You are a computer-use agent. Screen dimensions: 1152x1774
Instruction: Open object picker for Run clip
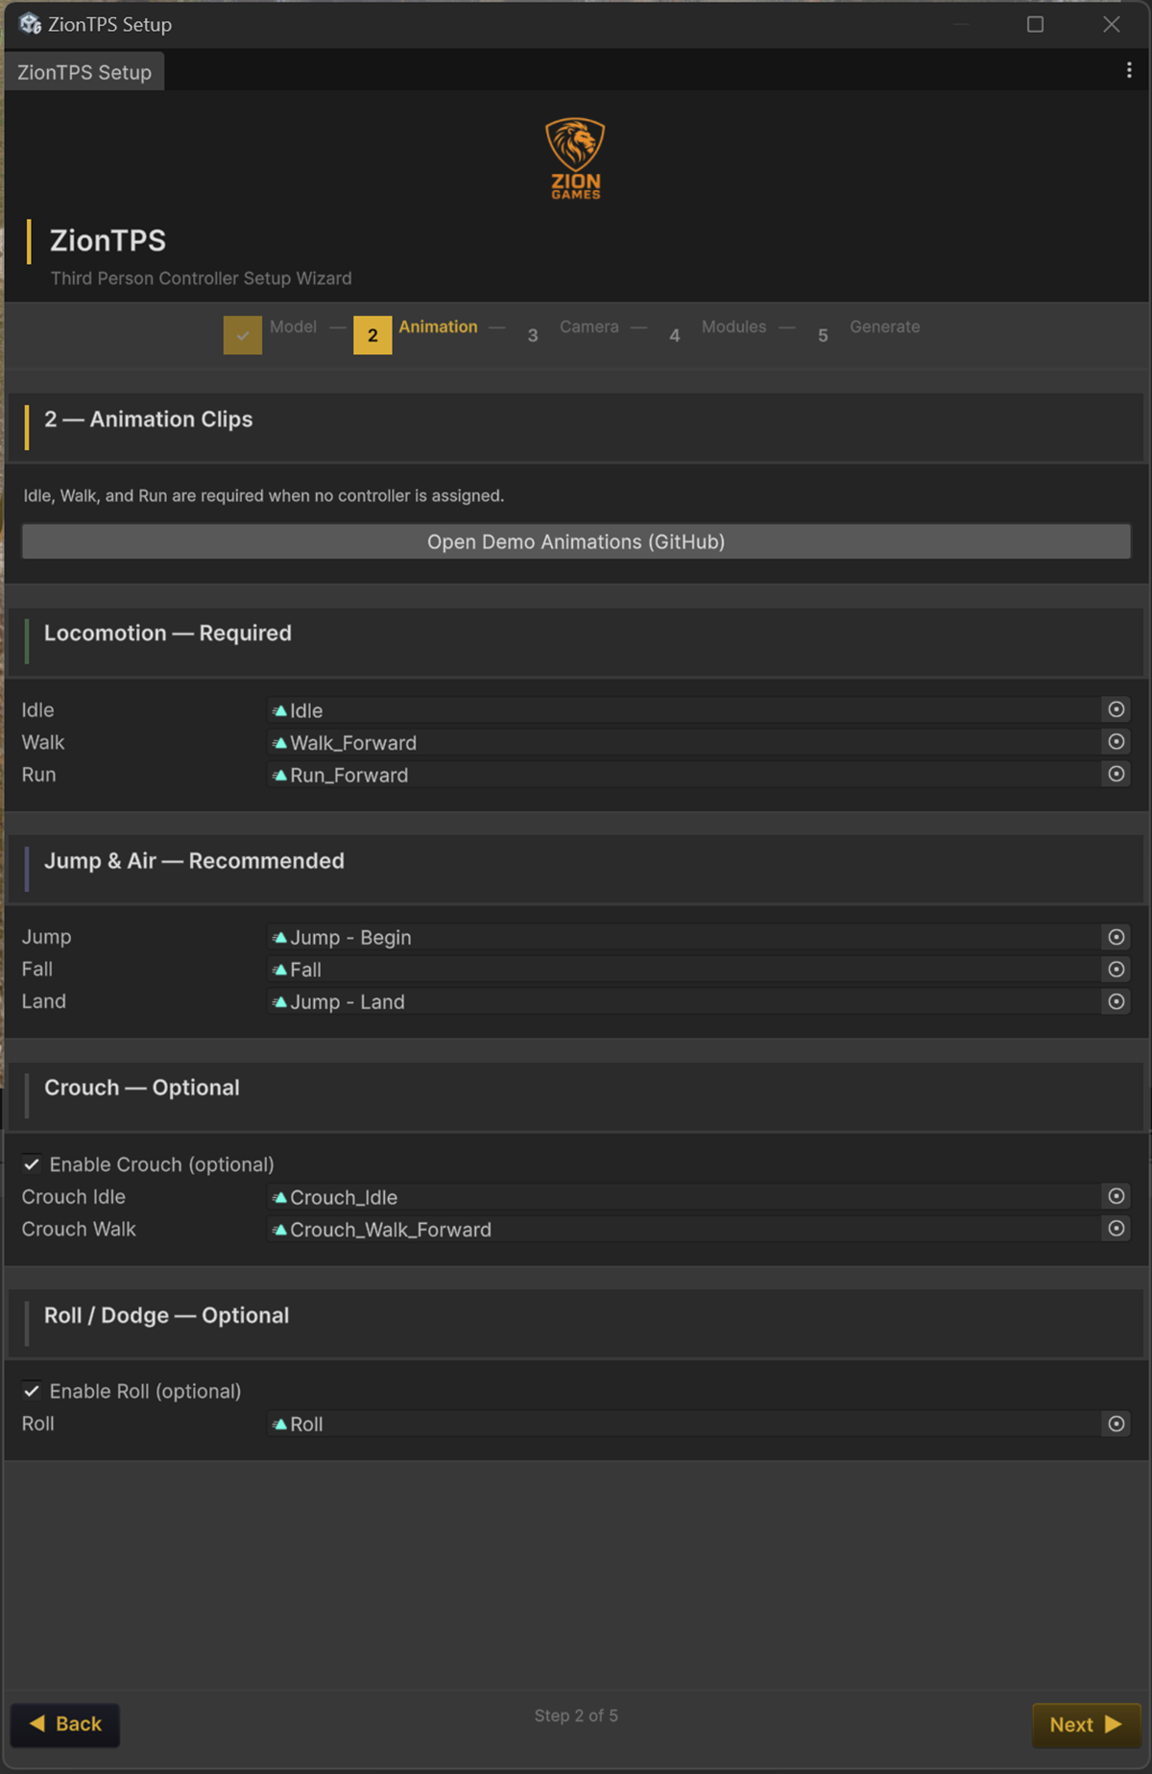coord(1116,774)
